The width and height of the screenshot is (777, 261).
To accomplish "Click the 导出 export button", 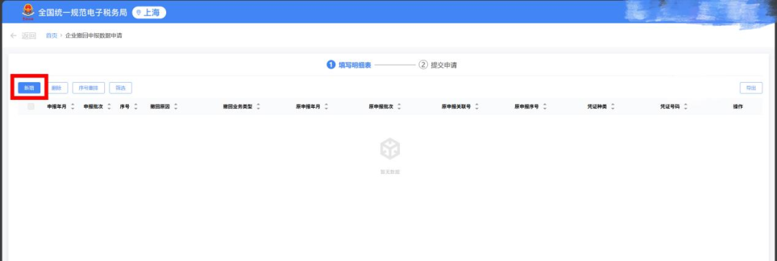I will [751, 88].
